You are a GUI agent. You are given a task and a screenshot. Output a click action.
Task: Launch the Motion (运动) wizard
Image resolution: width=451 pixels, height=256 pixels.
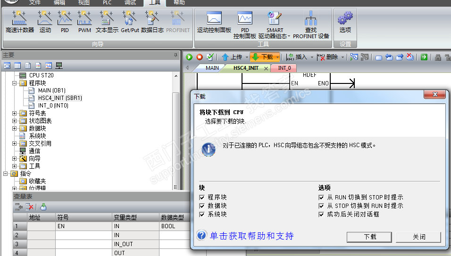point(45,22)
